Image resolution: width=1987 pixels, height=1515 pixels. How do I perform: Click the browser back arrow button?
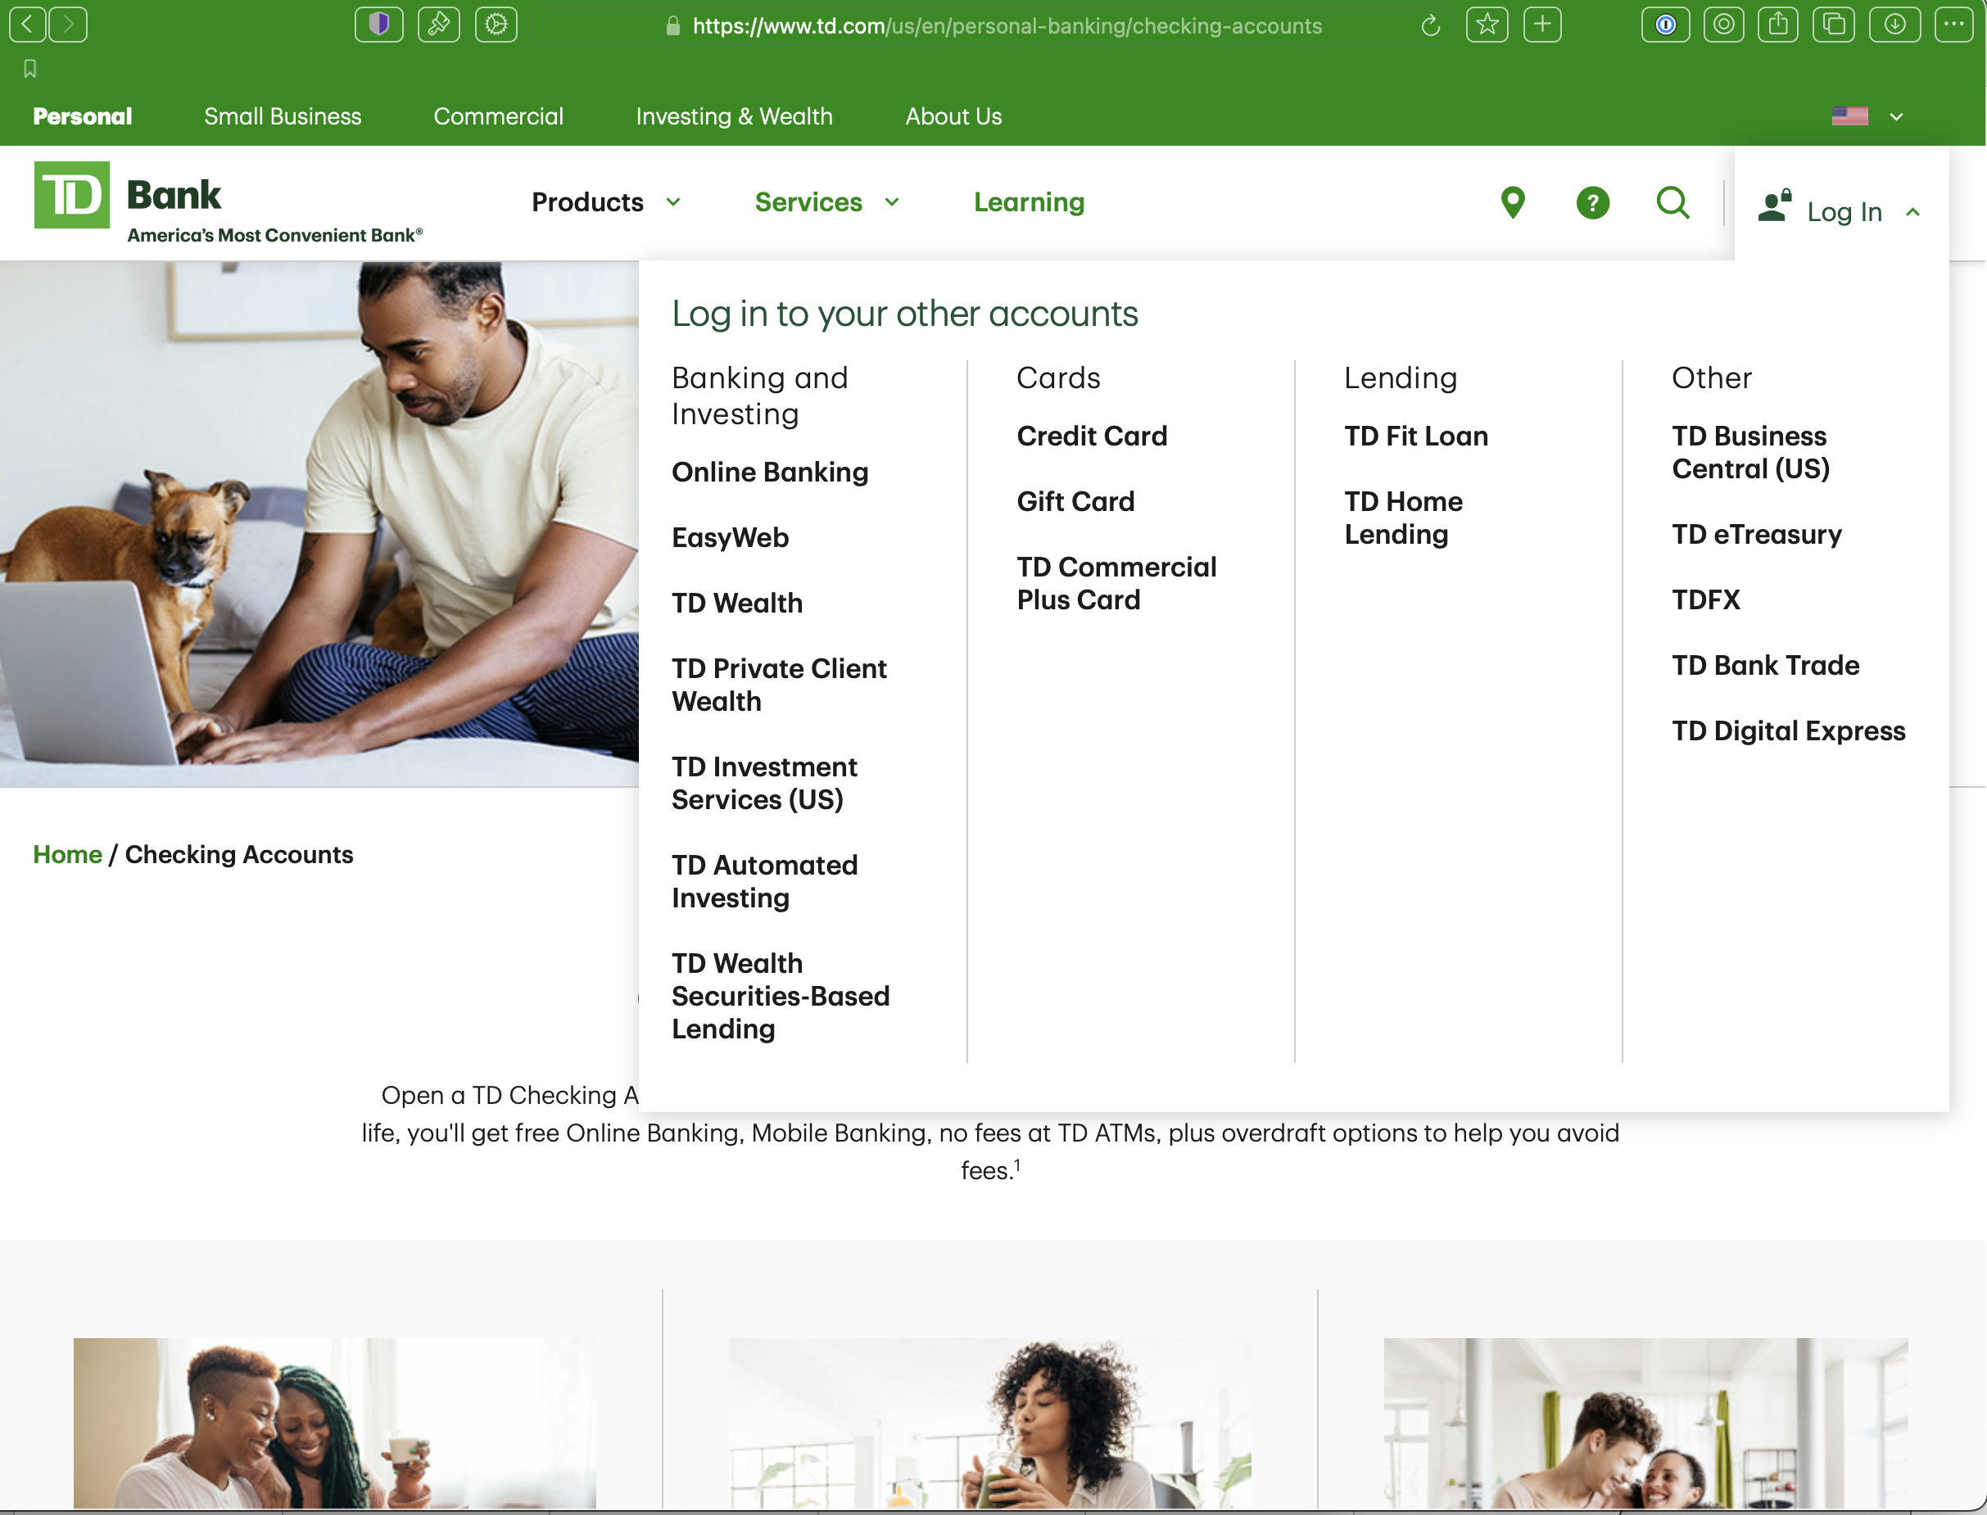tap(28, 25)
